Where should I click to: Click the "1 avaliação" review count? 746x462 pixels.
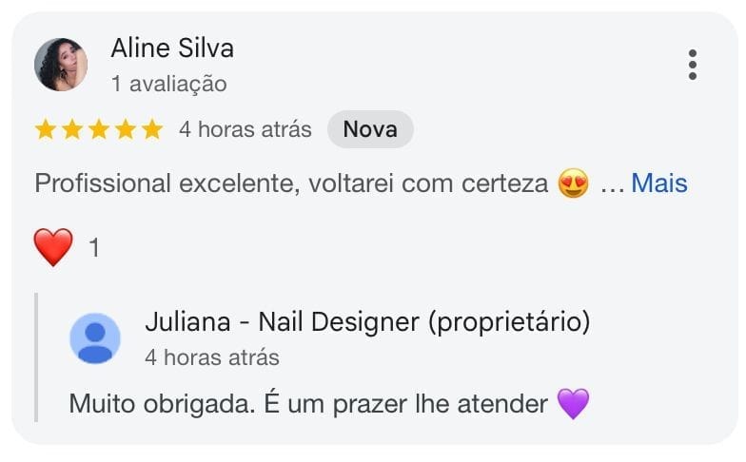pyautogui.click(x=168, y=84)
